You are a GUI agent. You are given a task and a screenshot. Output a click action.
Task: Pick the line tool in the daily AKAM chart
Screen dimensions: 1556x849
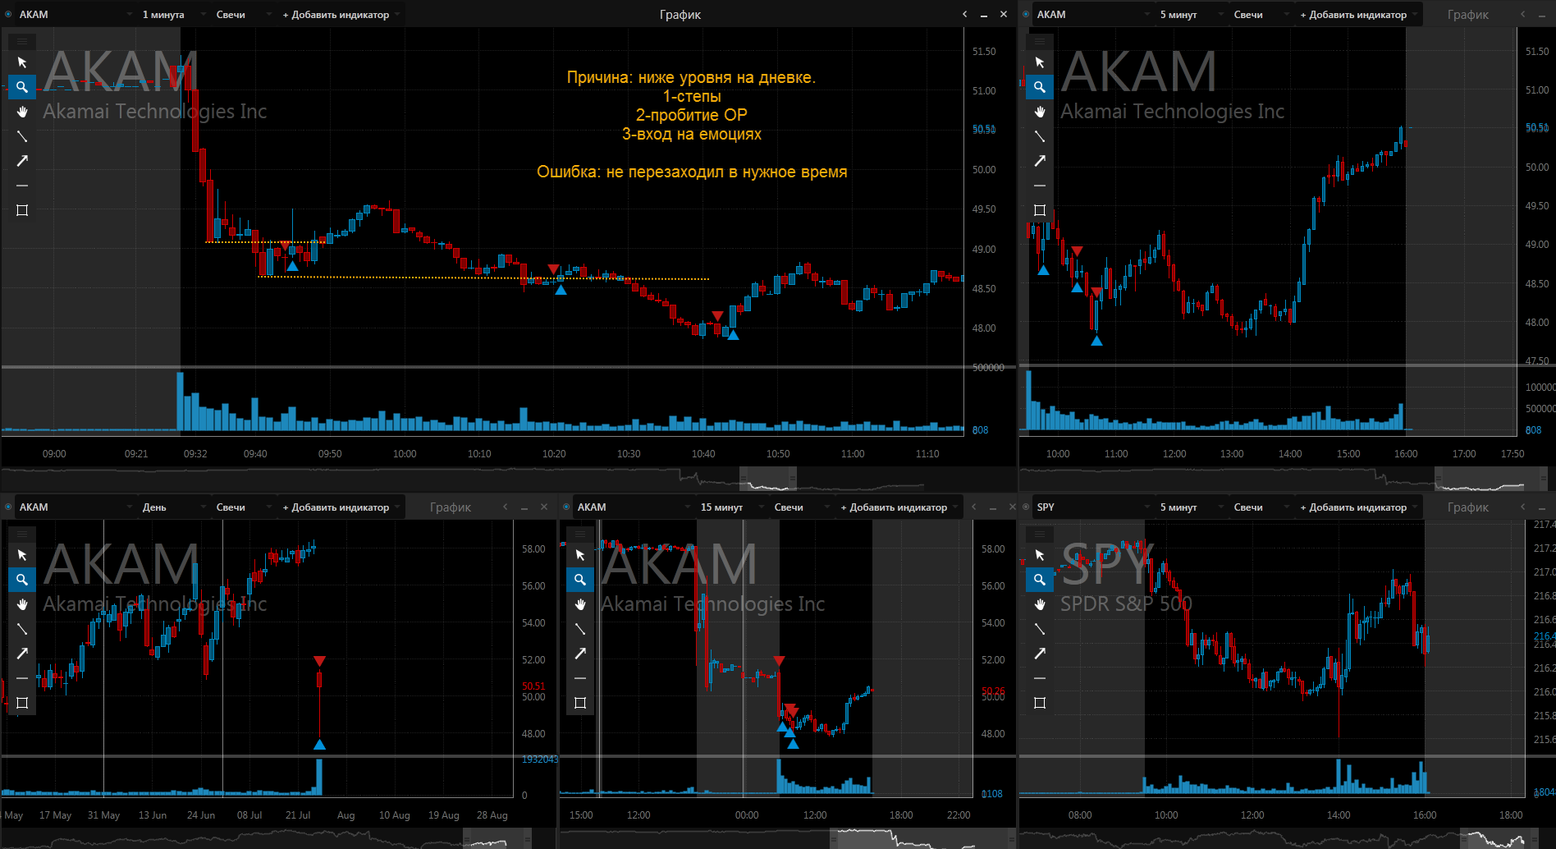[x=22, y=629]
